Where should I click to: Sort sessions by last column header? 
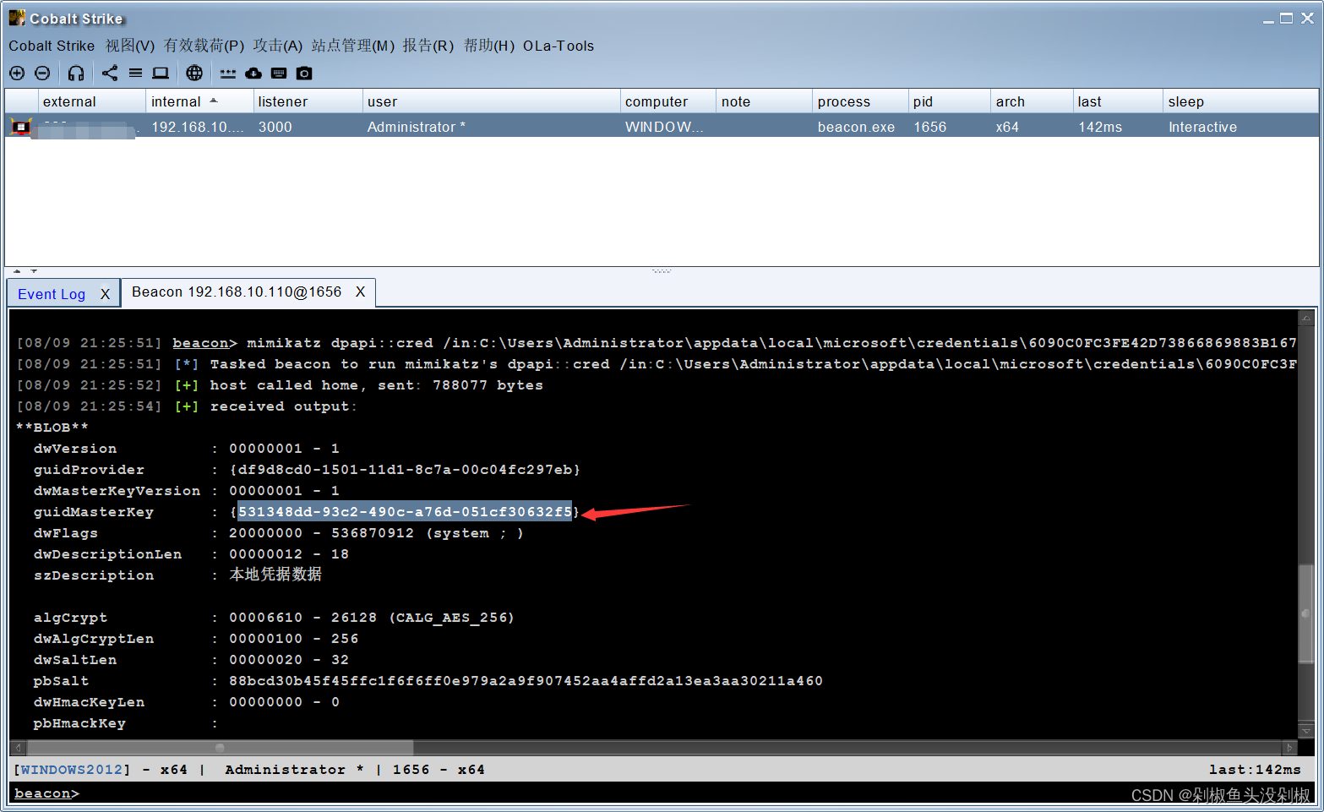[1118, 101]
